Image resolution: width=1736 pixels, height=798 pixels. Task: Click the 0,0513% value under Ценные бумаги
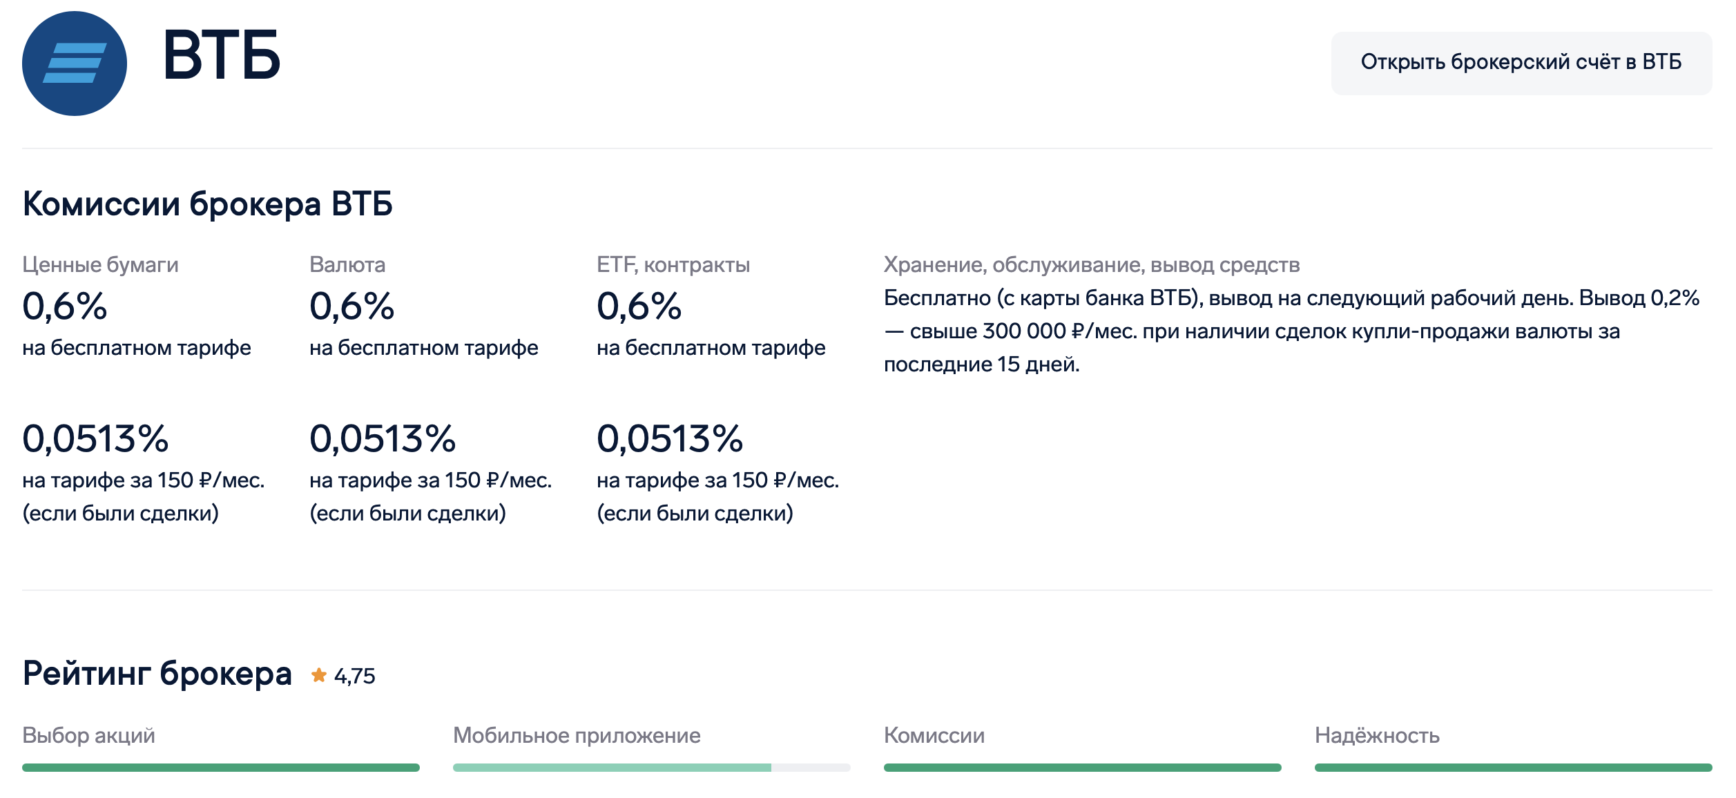point(95,438)
